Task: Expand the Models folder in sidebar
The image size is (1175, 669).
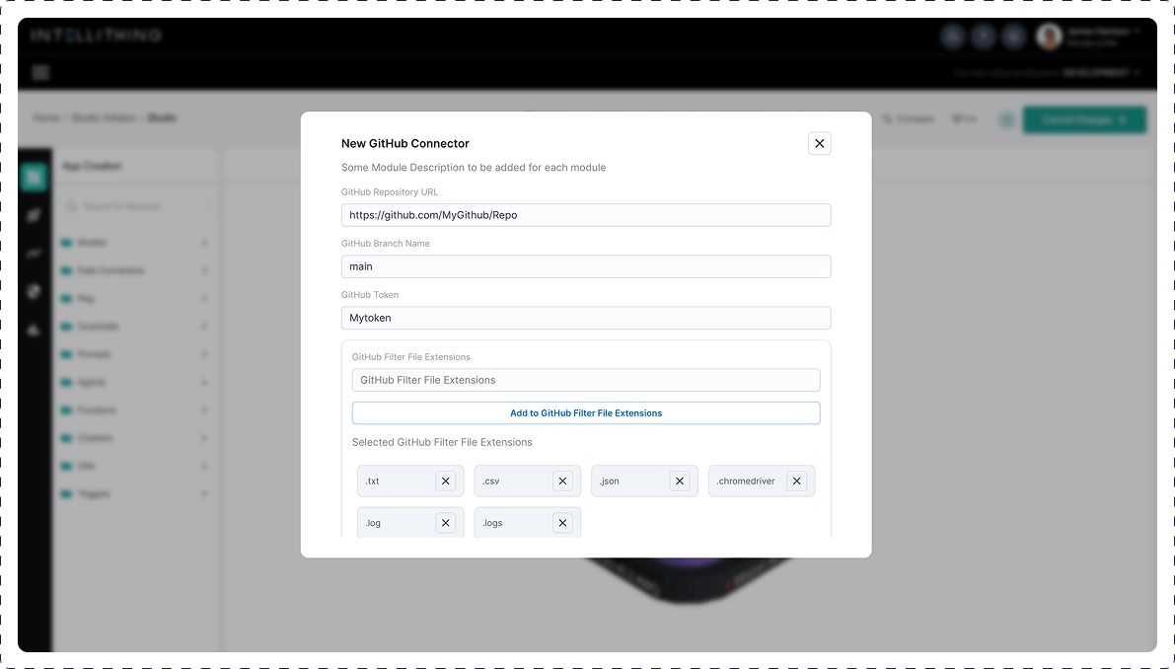Action: 133,243
